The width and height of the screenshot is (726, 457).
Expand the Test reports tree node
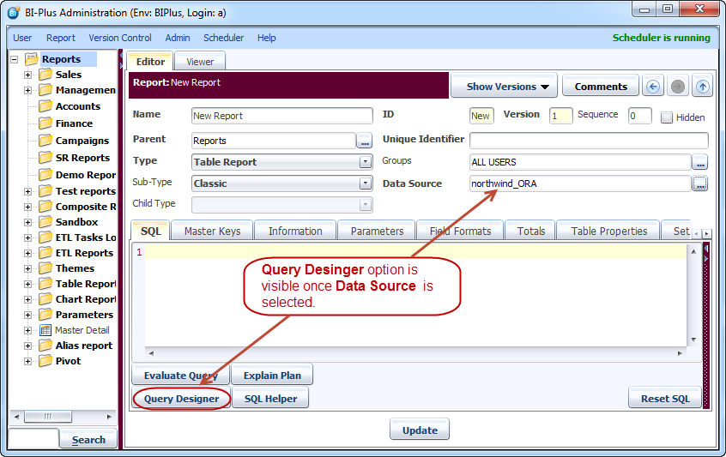point(27,191)
